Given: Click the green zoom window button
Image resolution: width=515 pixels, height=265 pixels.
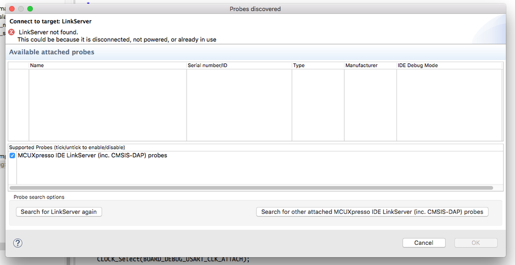Looking at the screenshot, I should (x=30, y=9).
